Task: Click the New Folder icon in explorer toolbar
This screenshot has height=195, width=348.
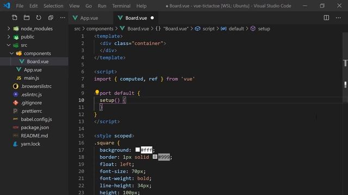Action: click(x=27, y=18)
